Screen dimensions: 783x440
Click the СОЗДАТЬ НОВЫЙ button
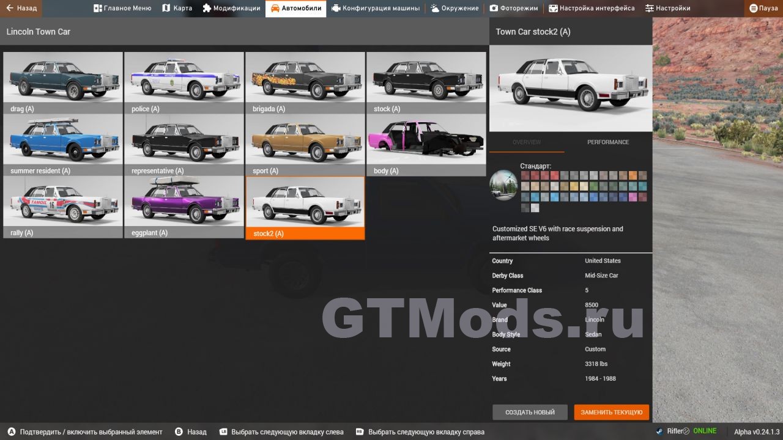point(530,412)
